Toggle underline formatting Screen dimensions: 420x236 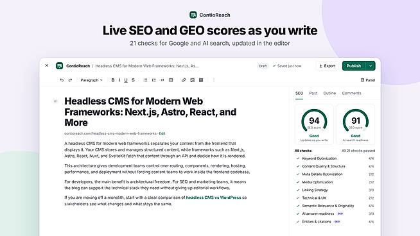pos(126,80)
